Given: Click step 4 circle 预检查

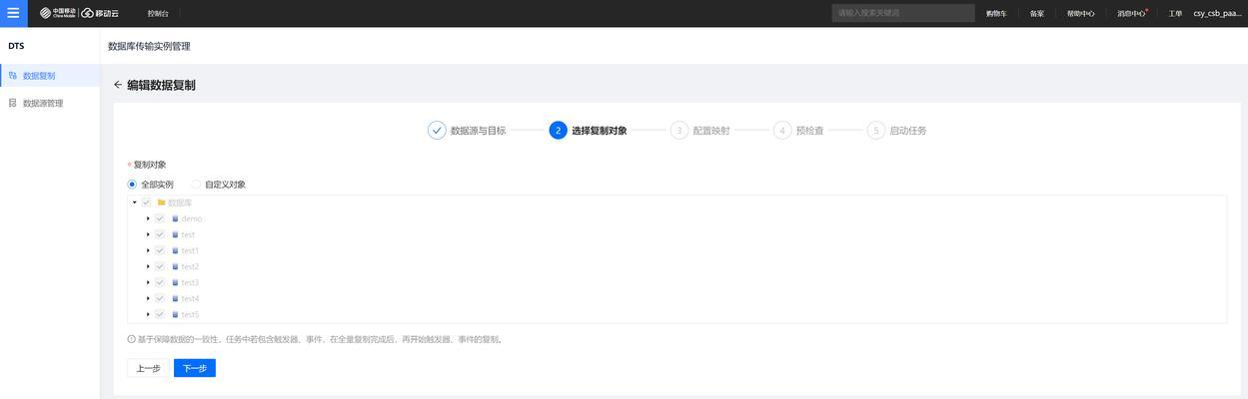Looking at the screenshot, I should point(782,131).
